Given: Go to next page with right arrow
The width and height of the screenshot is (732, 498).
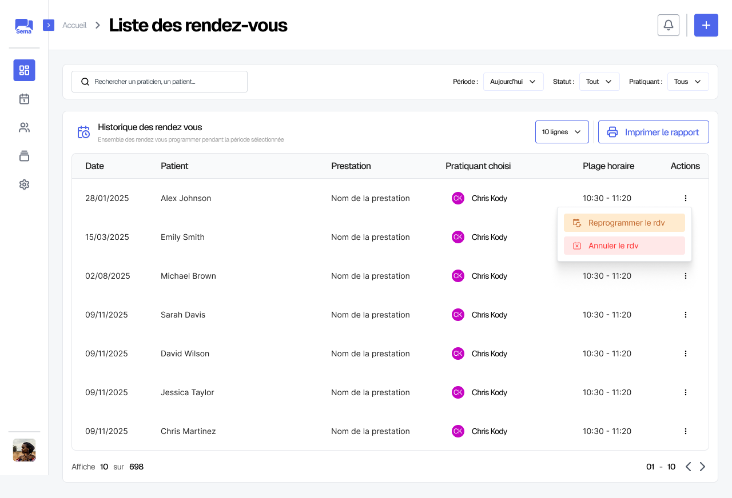Looking at the screenshot, I should point(702,467).
